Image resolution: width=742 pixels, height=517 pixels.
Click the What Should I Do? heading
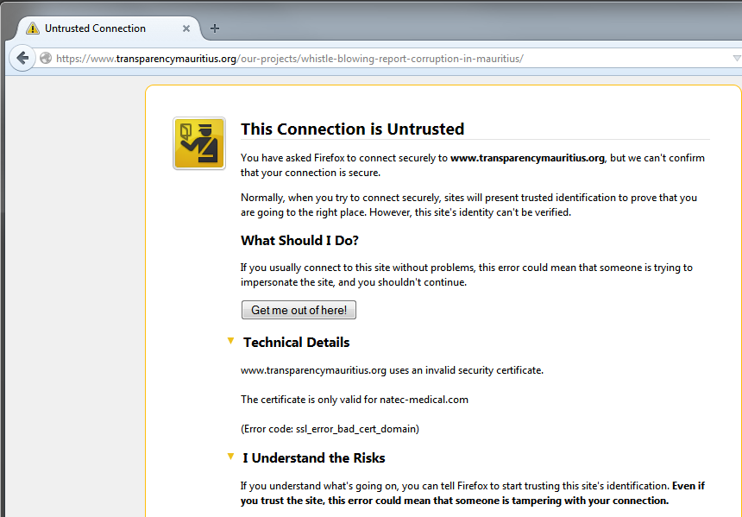point(299,241)
